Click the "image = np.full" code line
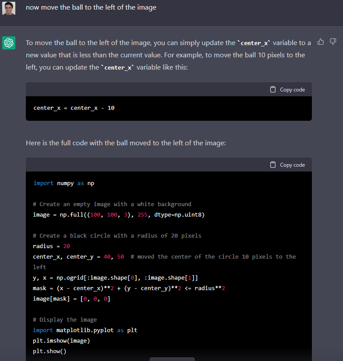The image size is (343, 361). tap(119, 215)
